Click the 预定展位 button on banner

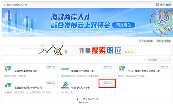pos(123,25)
